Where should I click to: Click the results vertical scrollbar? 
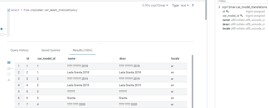(193, 81)
